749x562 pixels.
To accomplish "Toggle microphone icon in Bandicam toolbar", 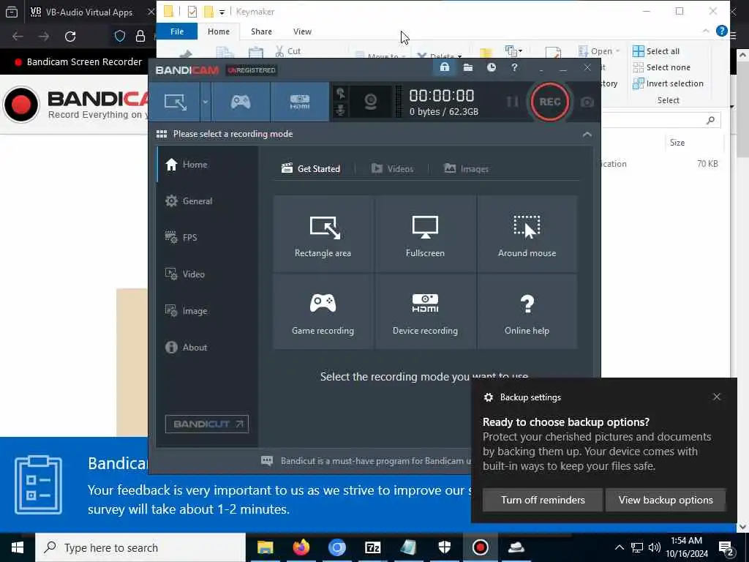I will coord(341,110).
